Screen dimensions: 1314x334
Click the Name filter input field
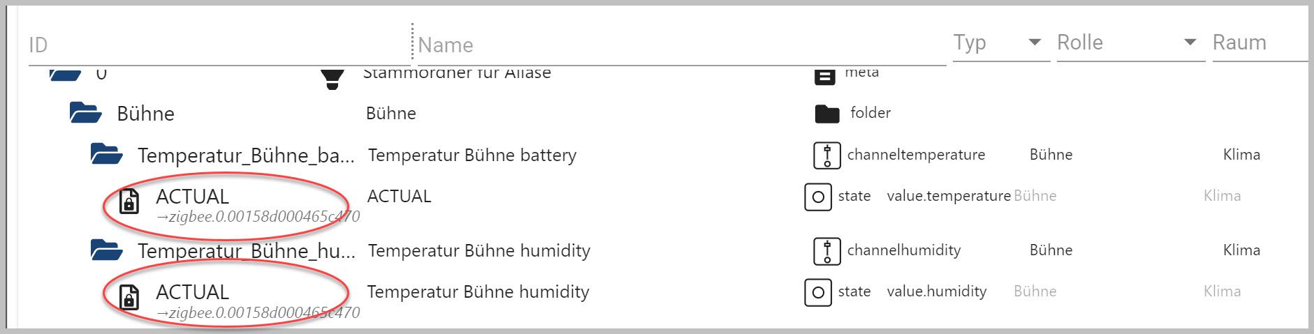(x=678, y=45)
